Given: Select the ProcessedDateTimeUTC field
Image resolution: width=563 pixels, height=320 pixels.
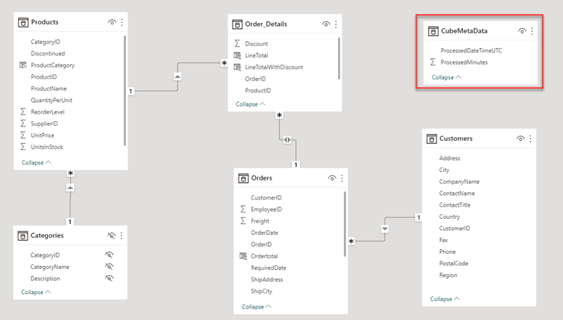Looking at the screenshot, I should [x=471, y=50].
